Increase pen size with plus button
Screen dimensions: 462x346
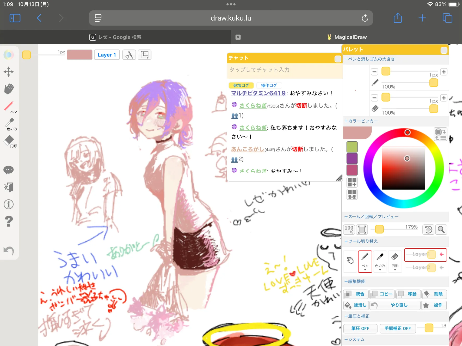444,72
